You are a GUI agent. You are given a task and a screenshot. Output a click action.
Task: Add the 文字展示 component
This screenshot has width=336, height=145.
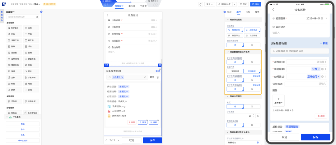14,28
